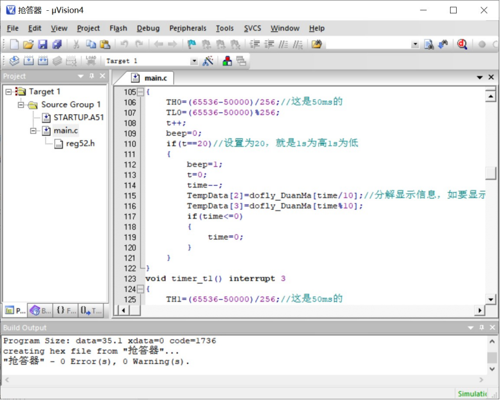Viewport: 500px width, 400px height.
Task: Uncomment selection toolbar icon
Action: coord(297,44)
